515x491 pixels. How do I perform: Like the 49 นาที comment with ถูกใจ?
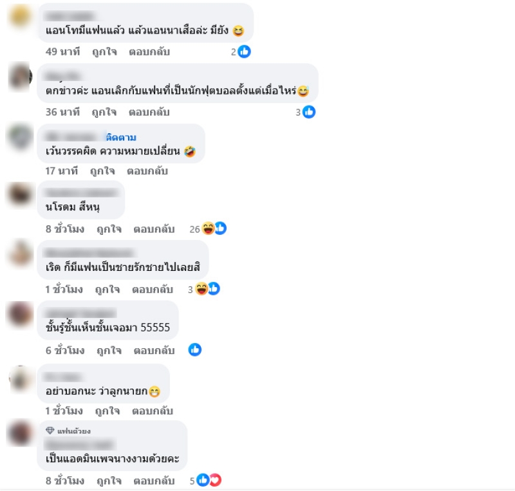(x=104, y=52)
